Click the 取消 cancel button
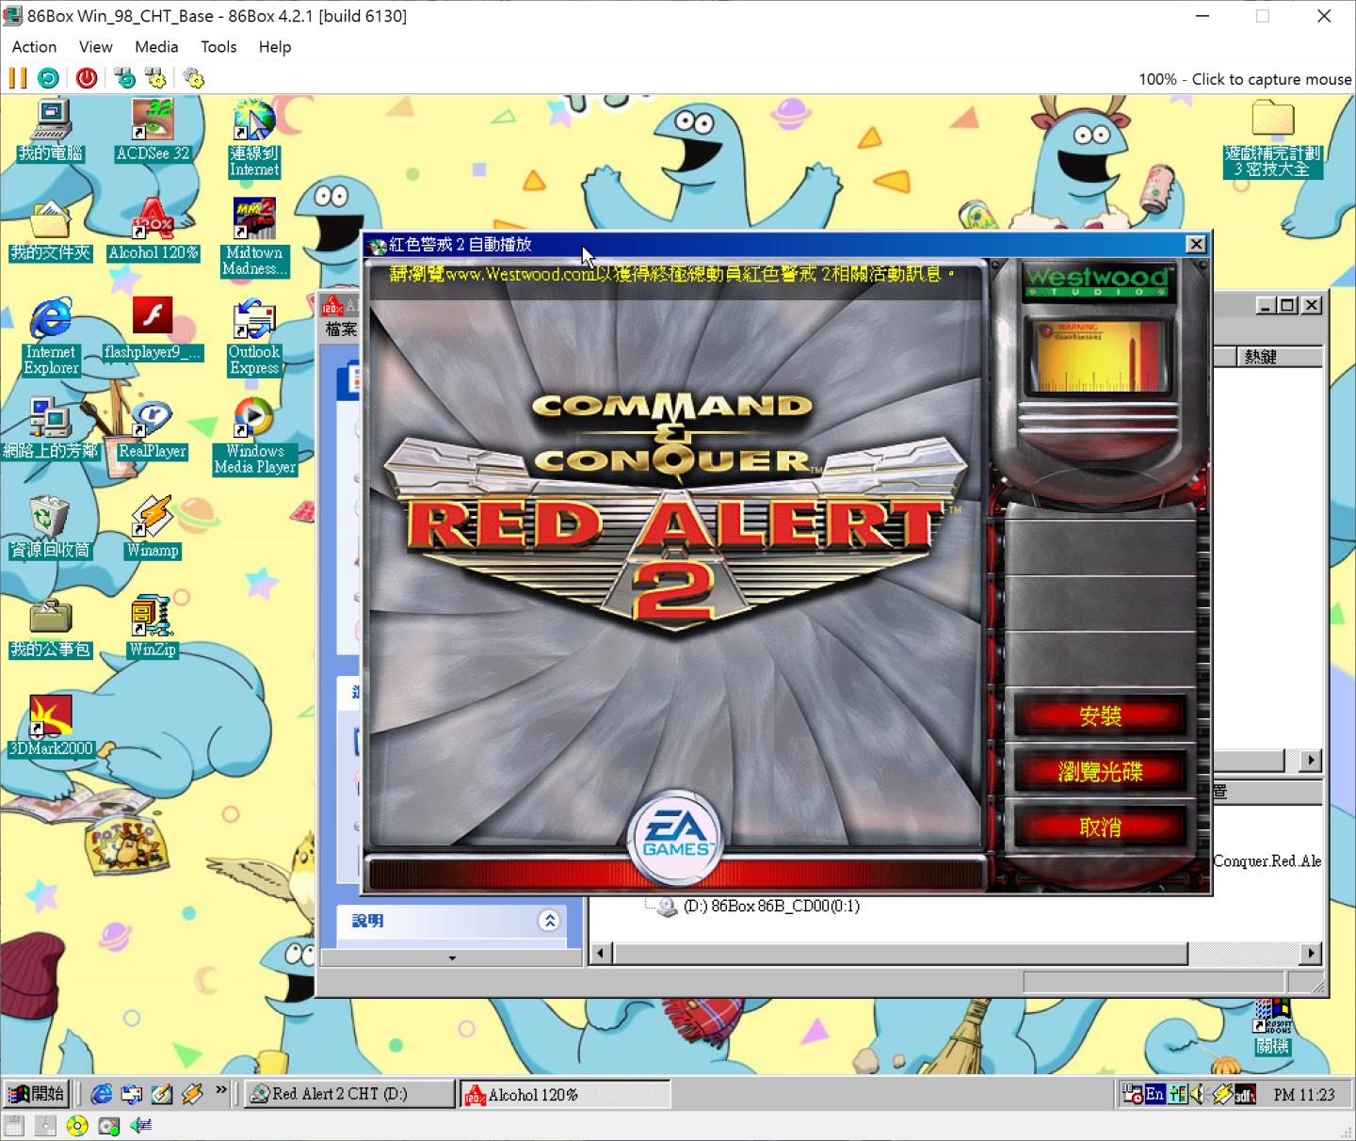The height and width of the screenshot is (1141, 1356). coord(1100,828)
